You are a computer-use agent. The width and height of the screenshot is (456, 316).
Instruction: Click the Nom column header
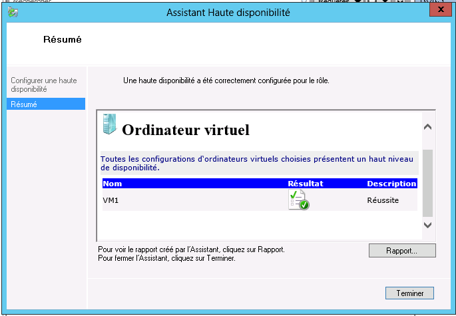coord(113,184)
